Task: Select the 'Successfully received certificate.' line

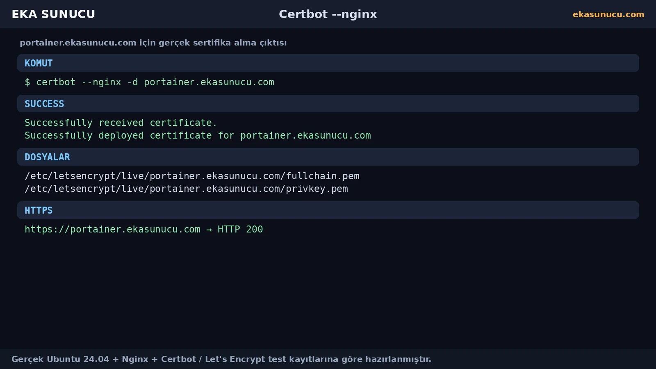Action: [x=121, y=123]
